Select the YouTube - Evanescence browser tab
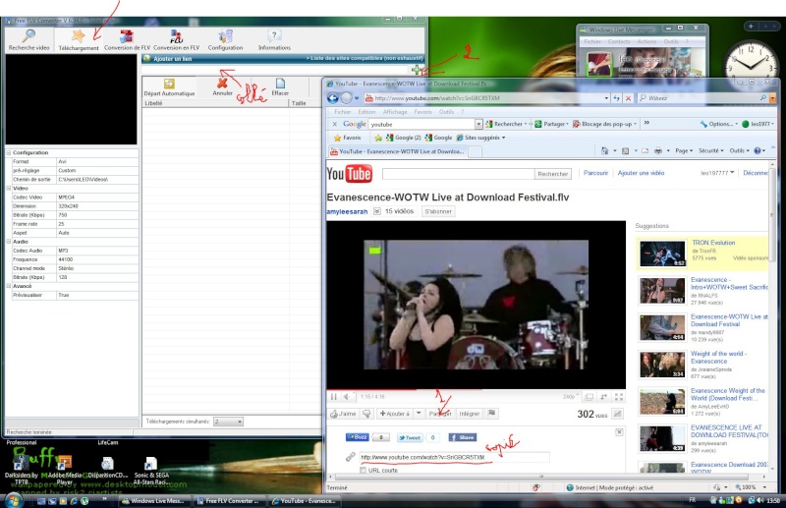 pyautogui.click(x=398, y=151)
